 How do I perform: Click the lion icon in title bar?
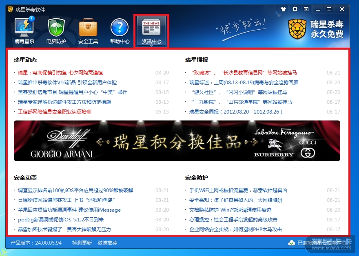[10, 9]
